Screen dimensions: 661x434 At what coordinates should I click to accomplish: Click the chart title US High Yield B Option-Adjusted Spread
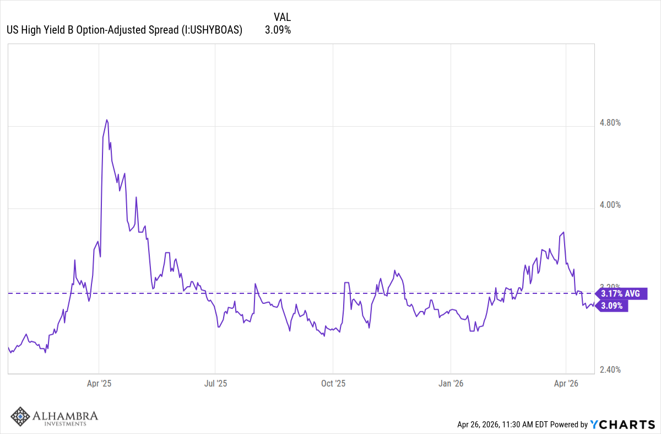[124, 30]
